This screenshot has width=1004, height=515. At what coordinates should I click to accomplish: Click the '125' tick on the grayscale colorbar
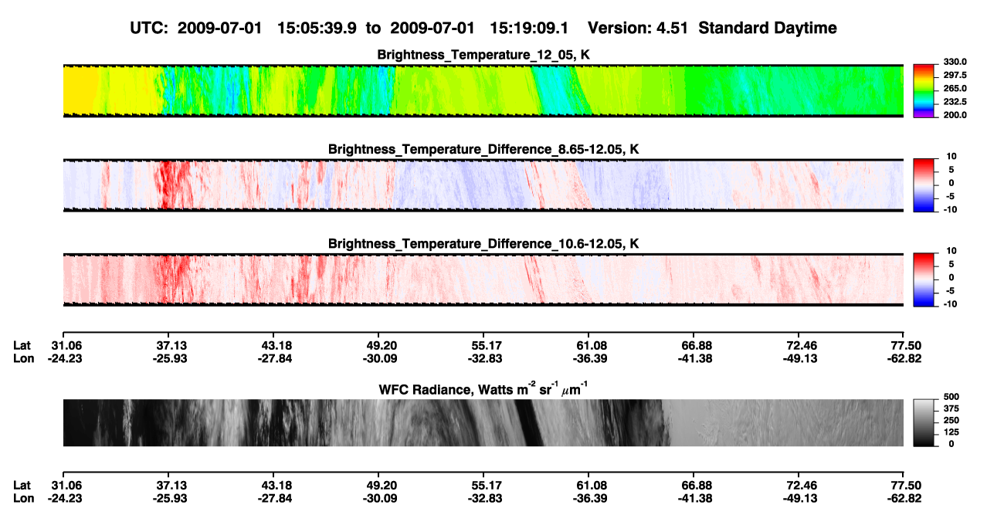(x=951, y=432)
